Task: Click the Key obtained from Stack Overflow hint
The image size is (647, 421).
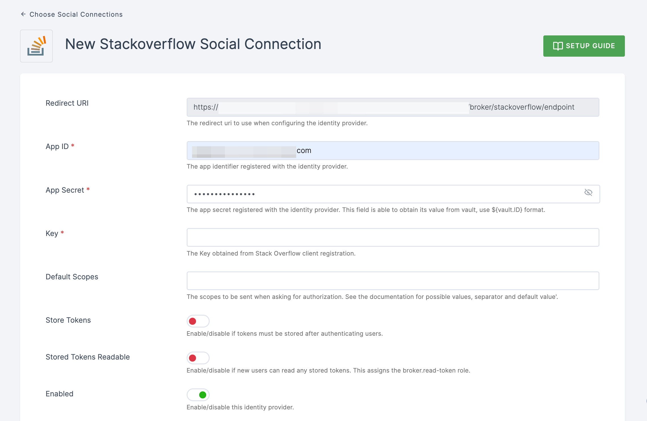Action: [271, 253]
